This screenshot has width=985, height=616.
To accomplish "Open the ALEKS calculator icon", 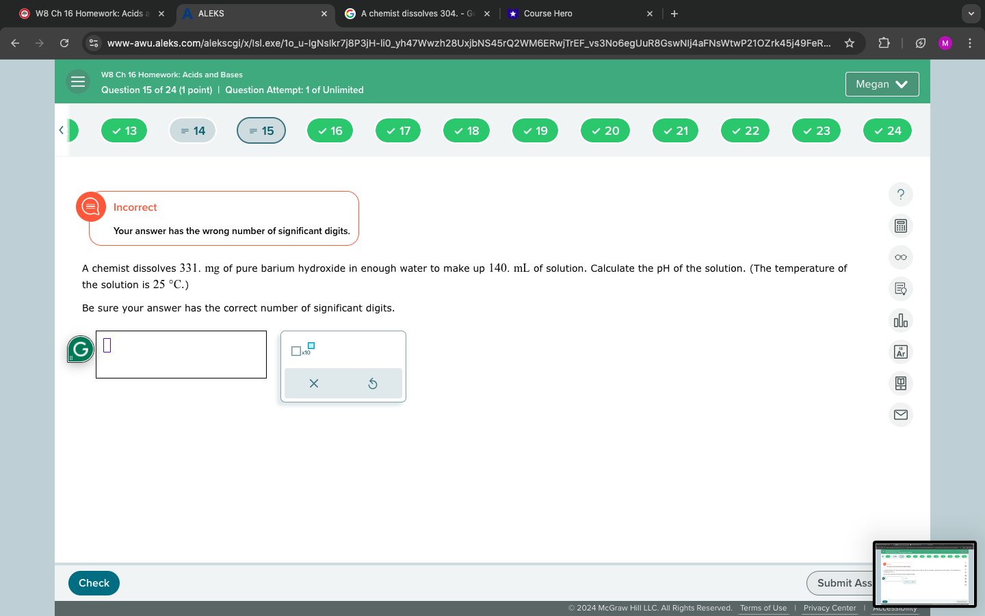I will (x=900, y=226).
